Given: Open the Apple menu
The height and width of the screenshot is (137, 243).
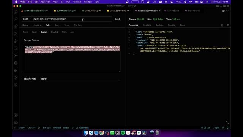Looking at the screenshot, I should click(x=16, y=2).
